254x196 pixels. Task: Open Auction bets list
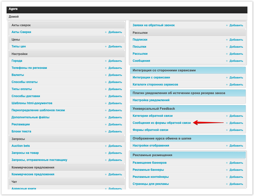tap(21, 146)
